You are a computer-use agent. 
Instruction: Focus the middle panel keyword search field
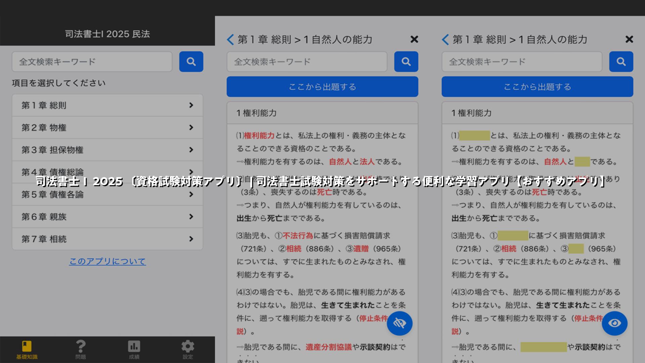307,62
